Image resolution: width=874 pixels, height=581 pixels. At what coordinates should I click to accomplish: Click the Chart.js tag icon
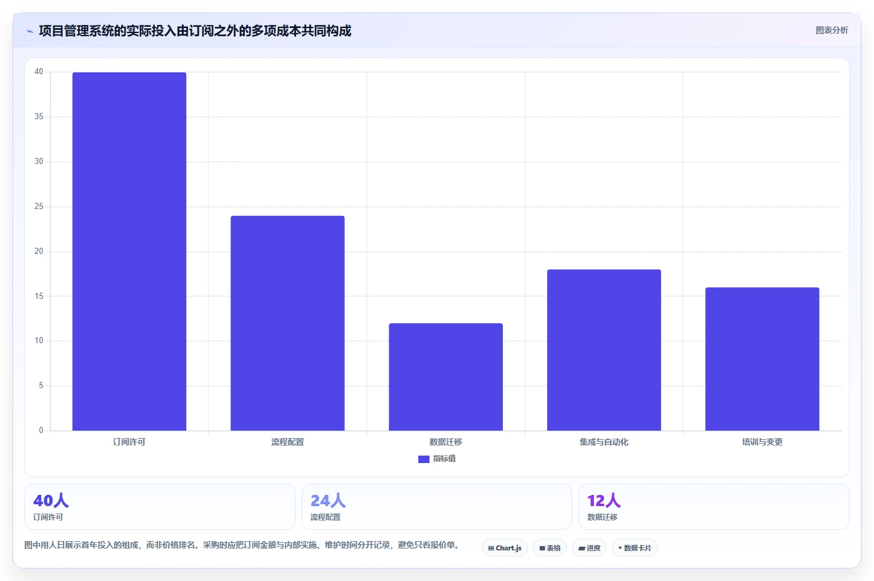click(x=491, y=549)
